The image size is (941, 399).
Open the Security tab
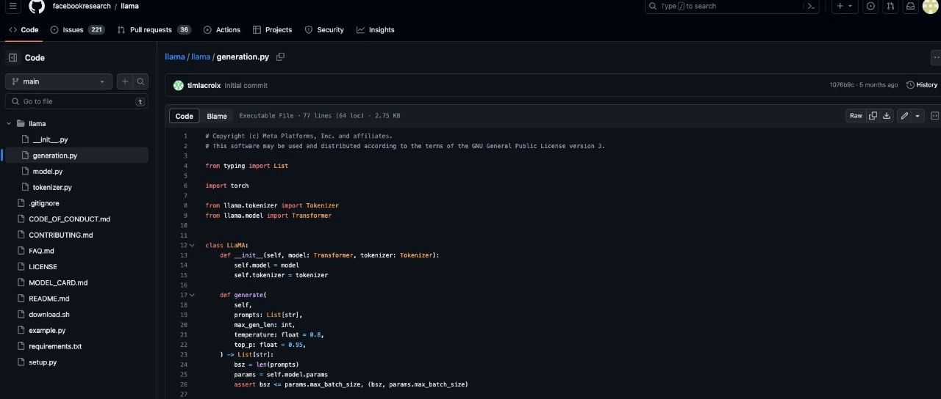pos(324,30)
